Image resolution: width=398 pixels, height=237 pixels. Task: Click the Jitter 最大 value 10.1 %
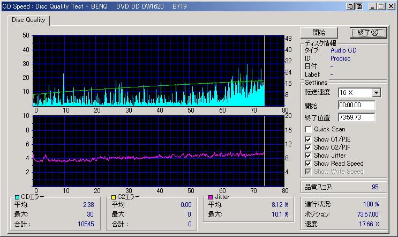pyautogui.click(x=280, y=214)
